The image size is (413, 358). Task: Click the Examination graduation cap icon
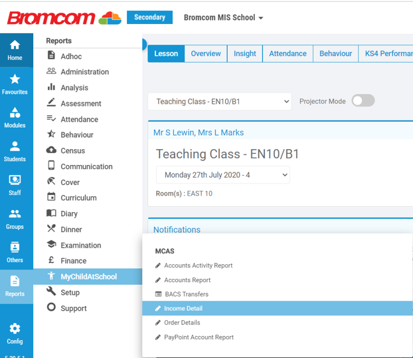click(x=51, y=244)
